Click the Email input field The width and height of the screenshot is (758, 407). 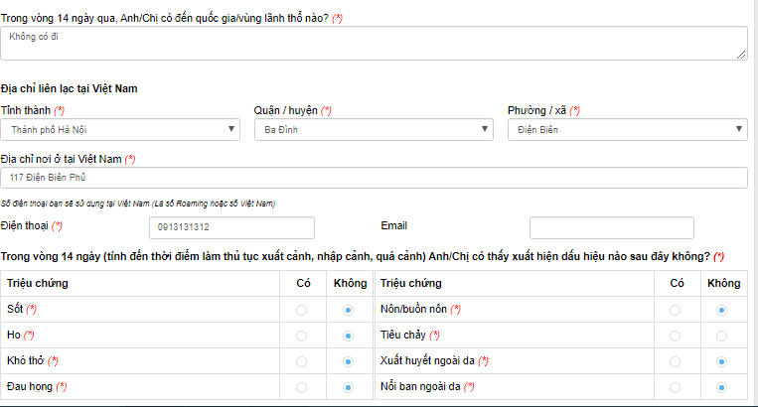(x=612, y=227)
